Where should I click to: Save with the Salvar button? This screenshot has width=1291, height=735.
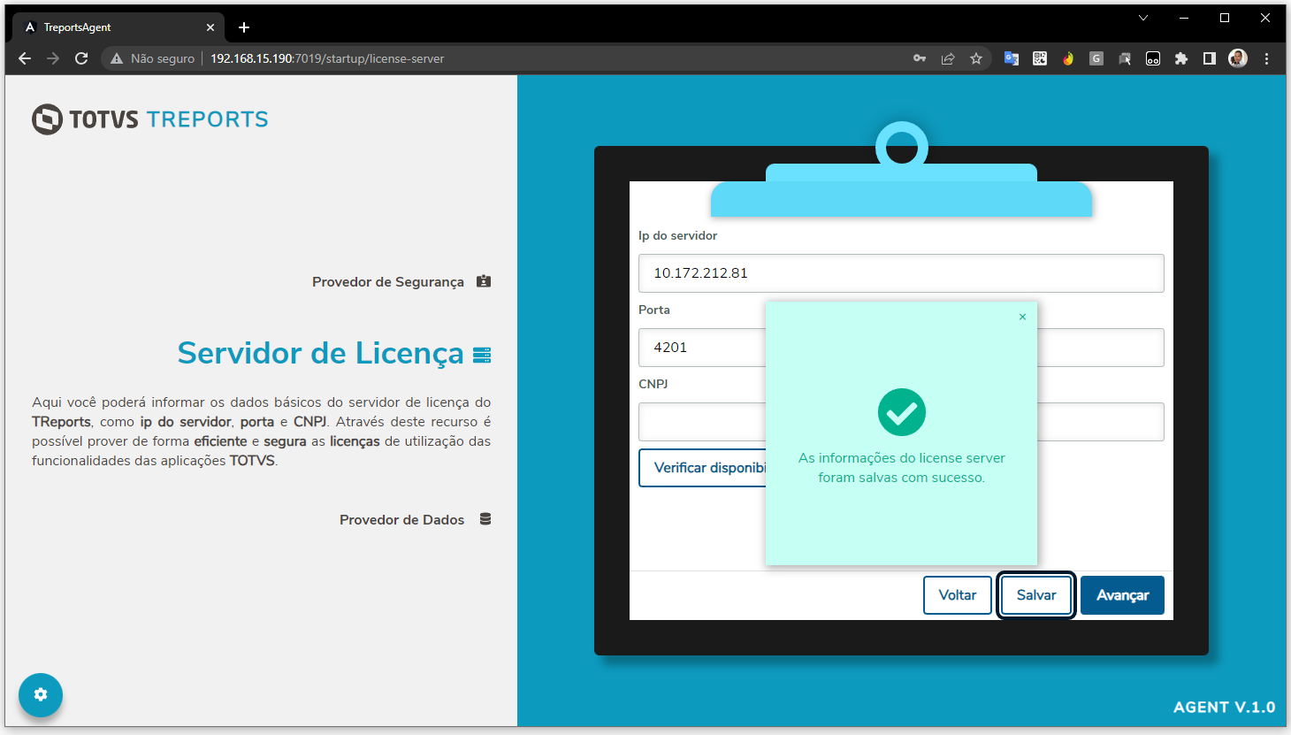[1036, 595]
